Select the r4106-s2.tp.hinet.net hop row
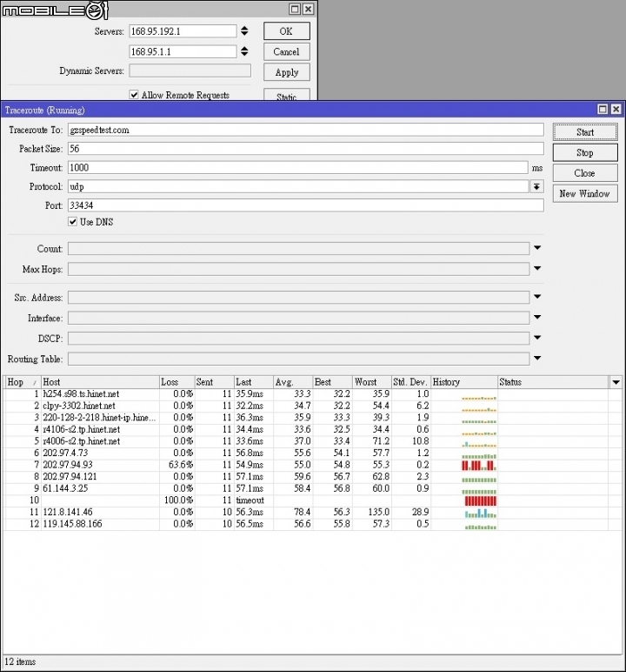This screenshot has width=626, height=672. [313, 429]
